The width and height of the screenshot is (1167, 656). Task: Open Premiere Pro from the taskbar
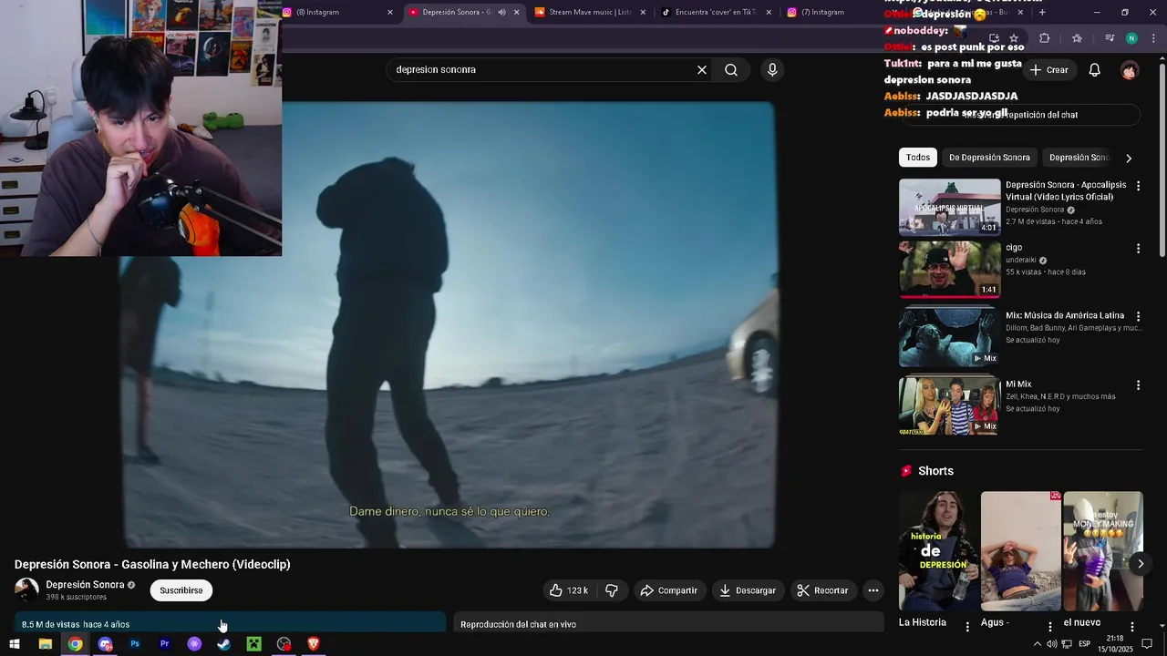[165, 644]
